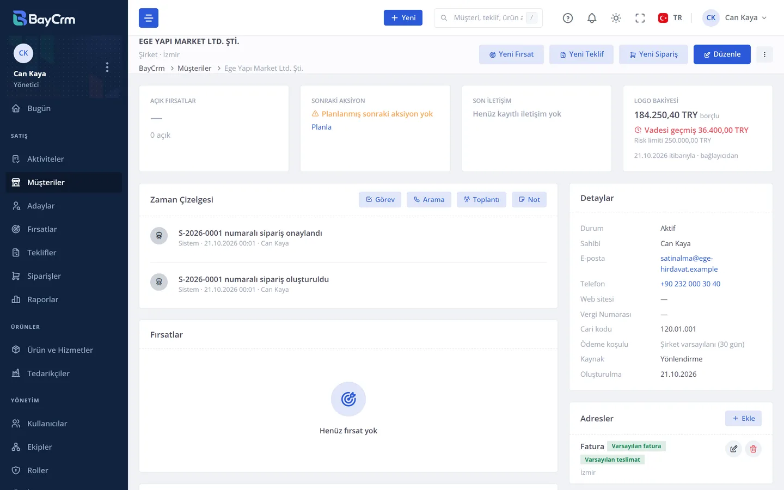Click the BayCrm breadcrumb link
The image size is (784, 490).
coord(152,69)
